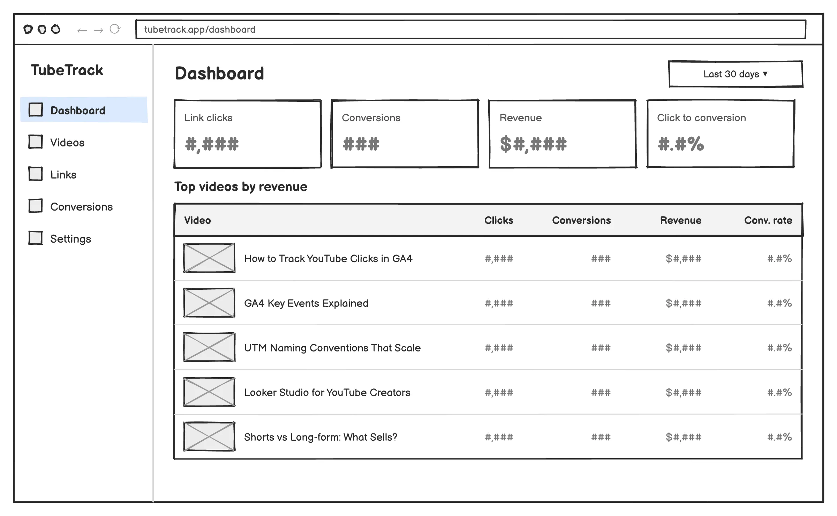
Task: Click the Dashboard sidebar icon
Action: tap(36, 110)
